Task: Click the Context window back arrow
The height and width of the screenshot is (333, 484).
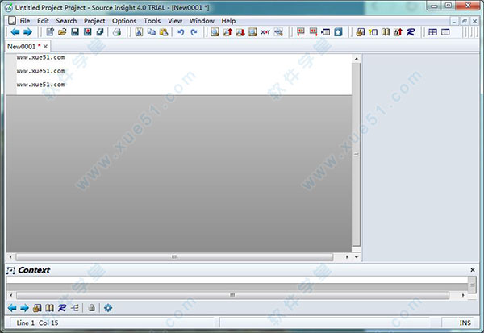Action: point(12,308)
